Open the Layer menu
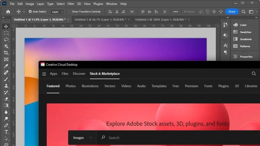Screen dimensions: 260x146 click(x=40, y=4)
